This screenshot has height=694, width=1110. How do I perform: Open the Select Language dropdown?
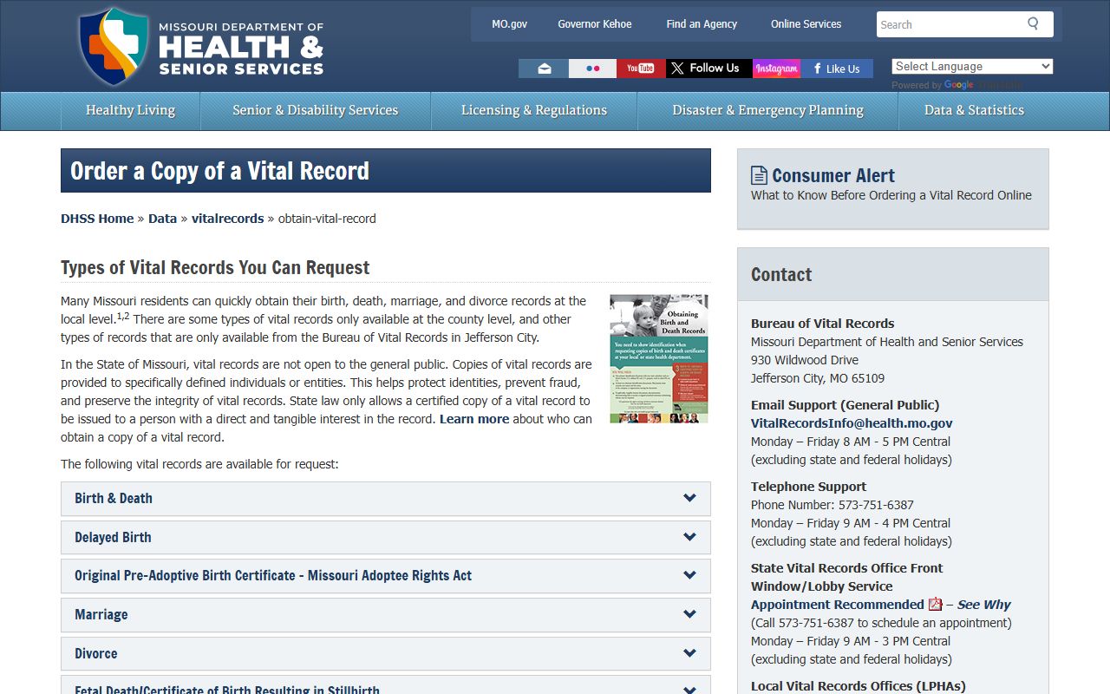(x=972, y=67)
